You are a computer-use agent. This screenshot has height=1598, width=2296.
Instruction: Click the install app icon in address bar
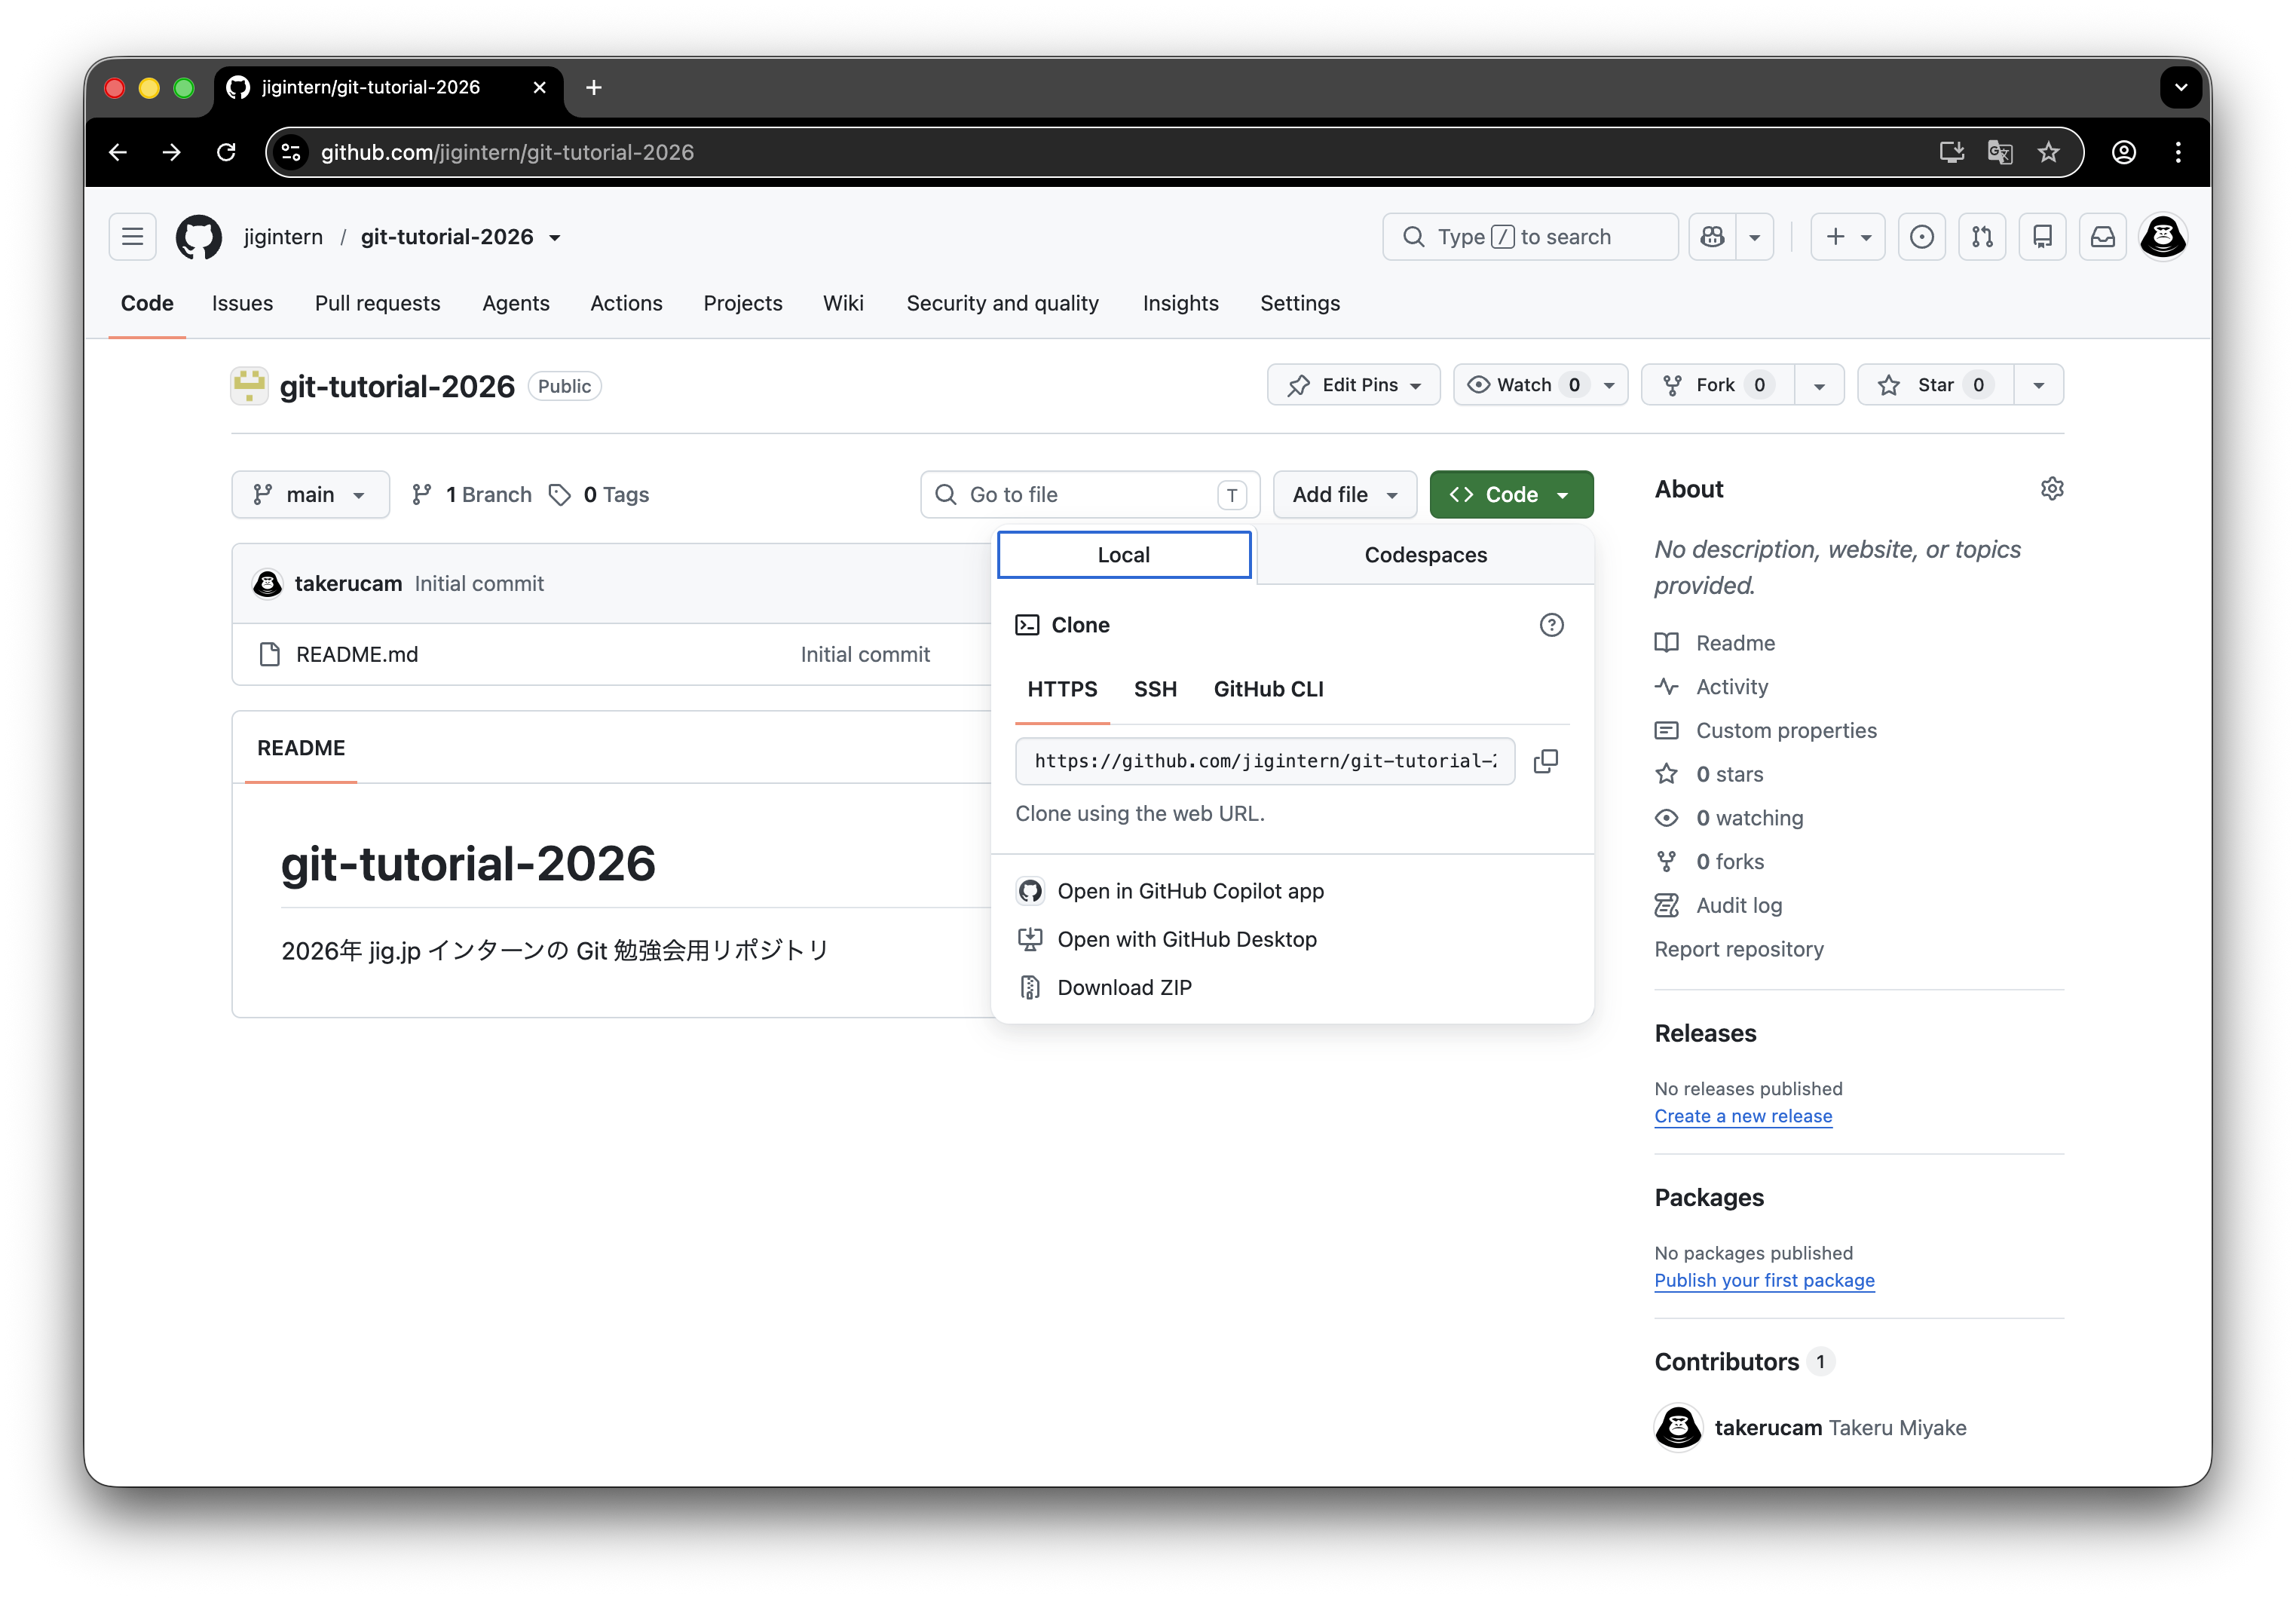coord(1951,152)
